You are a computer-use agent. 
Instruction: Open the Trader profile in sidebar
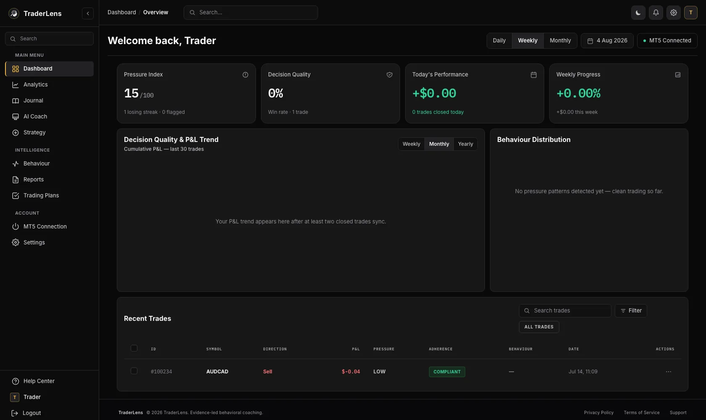[49, 397]
